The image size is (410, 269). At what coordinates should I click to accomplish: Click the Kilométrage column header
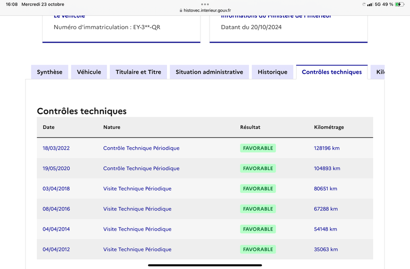[329, 127]
